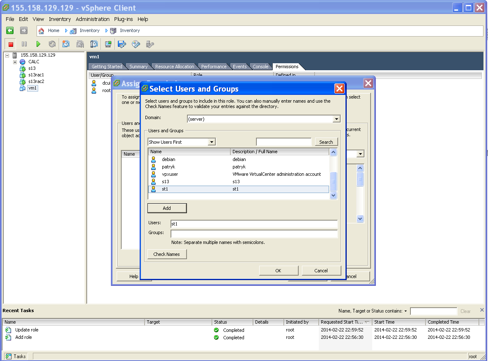488x361 pixels.
Task: Take a snapshot of the virtual machine
Action: point(66,44)
